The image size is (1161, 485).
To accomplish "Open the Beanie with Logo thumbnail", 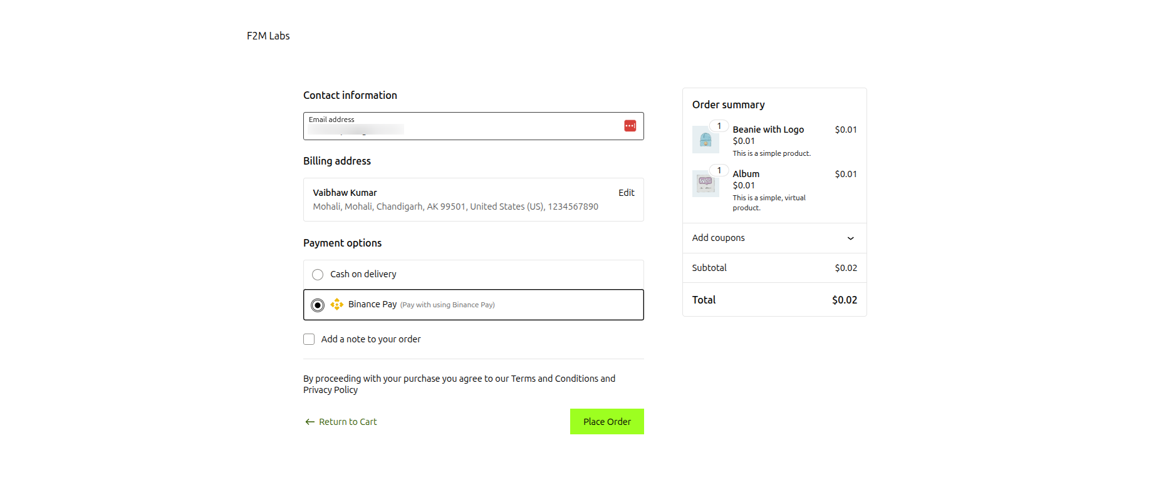I will click(705, 140).
